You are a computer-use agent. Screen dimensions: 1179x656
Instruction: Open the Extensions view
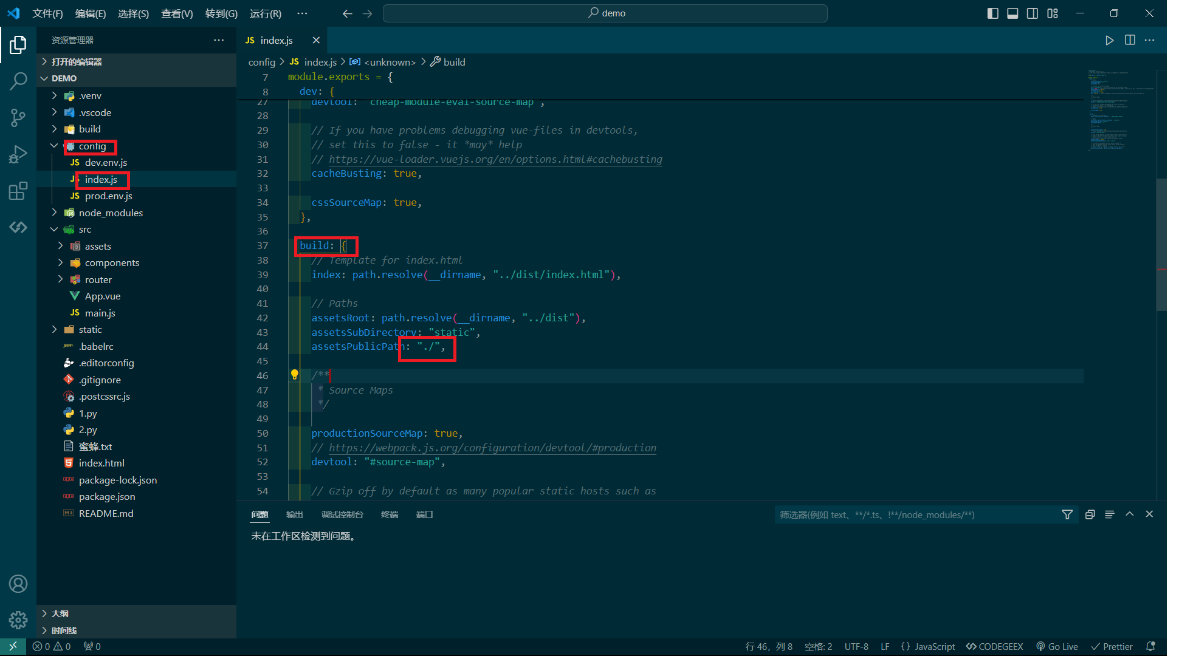[18, 191]
